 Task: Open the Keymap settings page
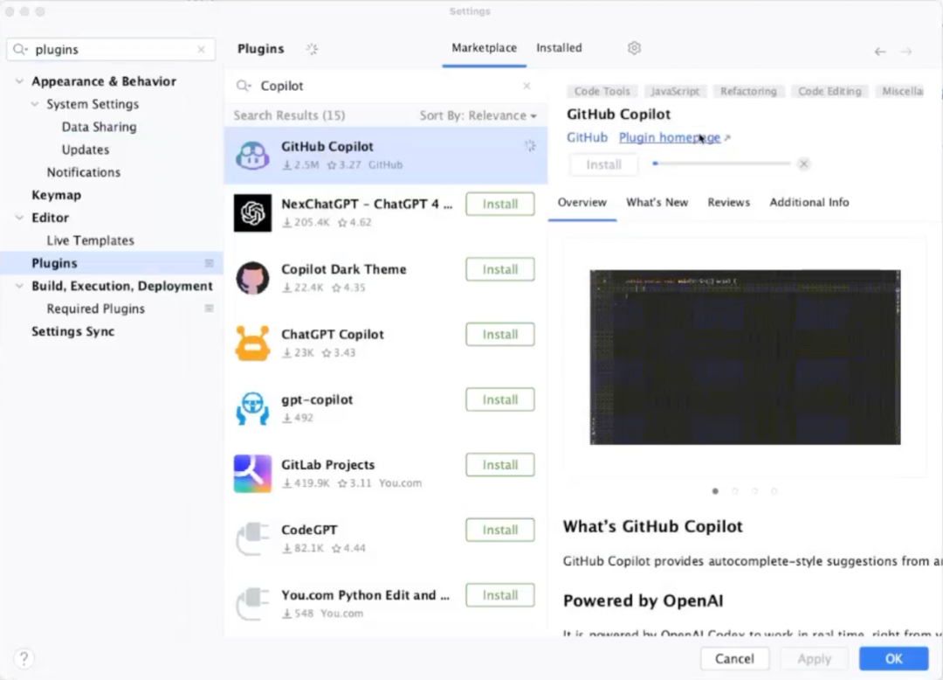point(56,195)
